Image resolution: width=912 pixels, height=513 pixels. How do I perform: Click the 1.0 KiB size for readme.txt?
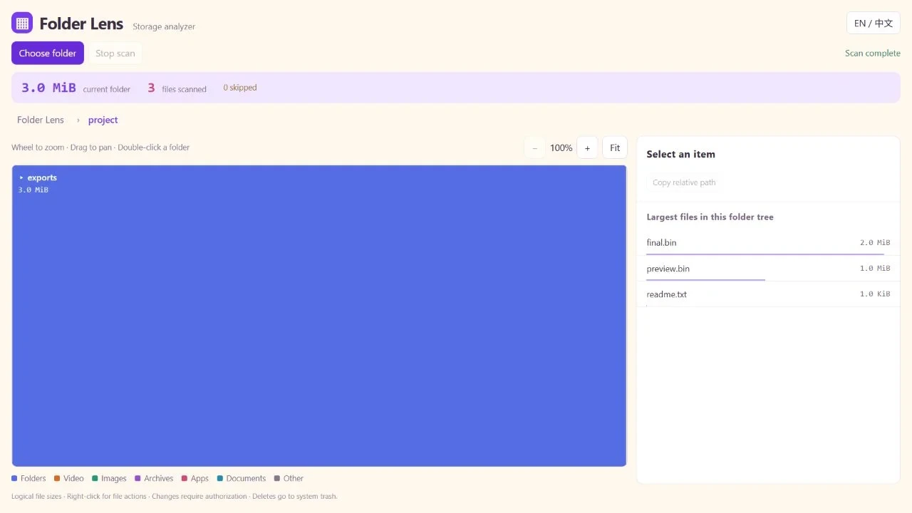(875, 294)
